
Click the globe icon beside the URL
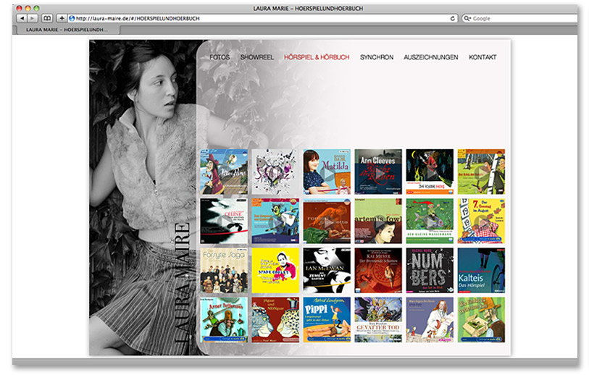pyautogui.click(x=72, y=18)
